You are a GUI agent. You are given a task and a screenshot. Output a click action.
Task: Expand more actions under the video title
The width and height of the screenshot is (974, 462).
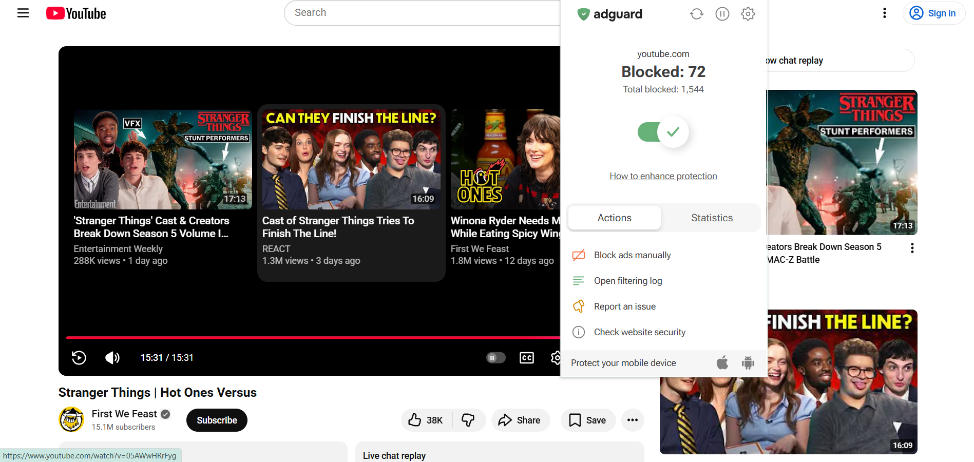click(633, 420)
